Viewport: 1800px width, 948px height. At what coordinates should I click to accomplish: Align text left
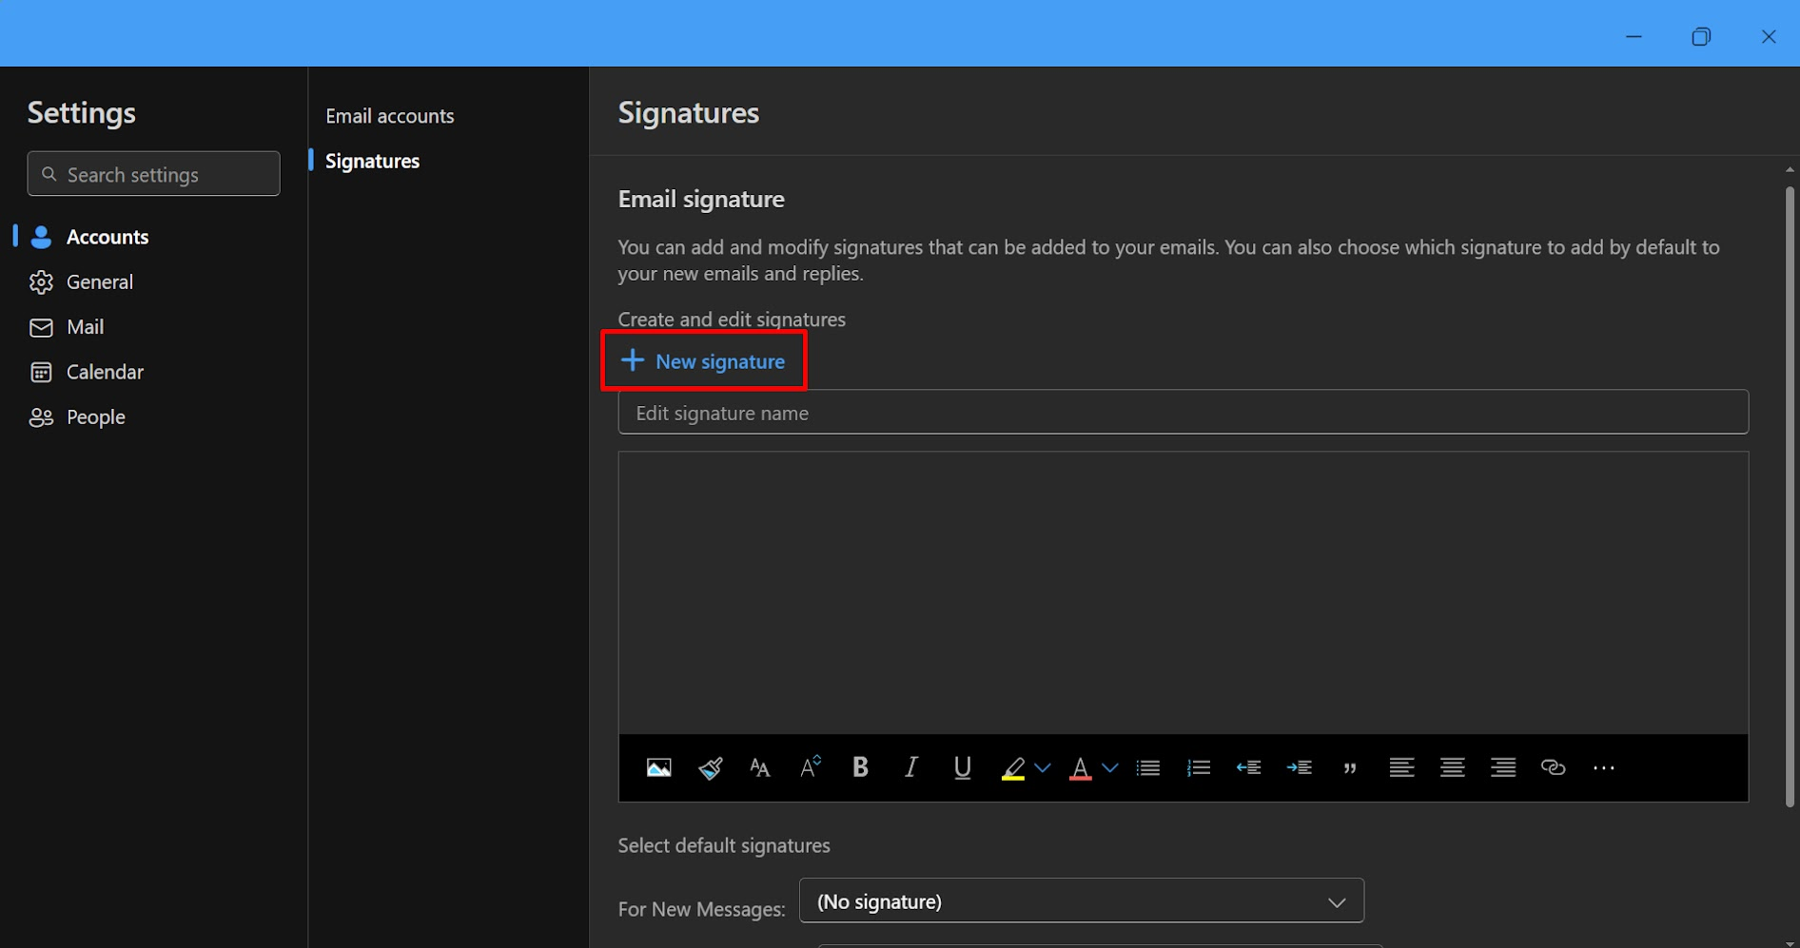pyautogui.click(x=1401, y=767)
